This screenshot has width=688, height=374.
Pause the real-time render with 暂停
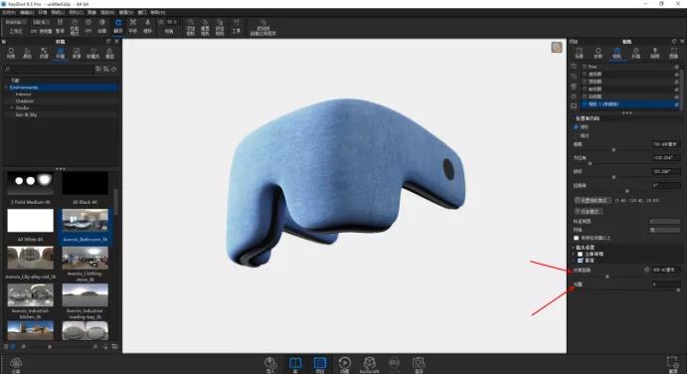(60, 26)
